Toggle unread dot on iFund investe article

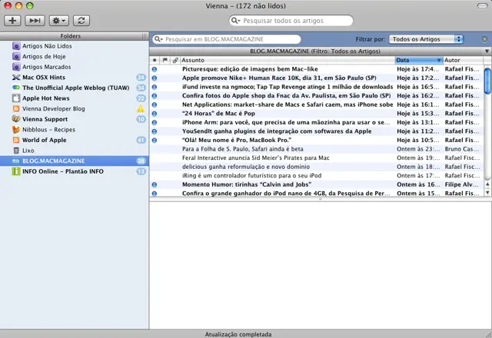coord(155,87)
